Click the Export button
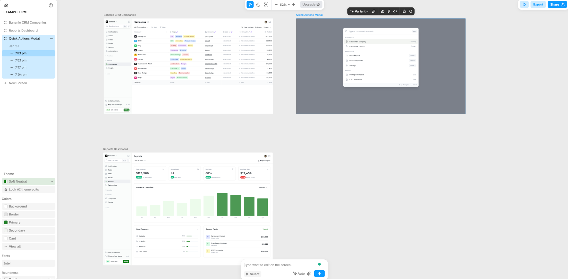Screen dimensions: 568x279 [538, 5]
